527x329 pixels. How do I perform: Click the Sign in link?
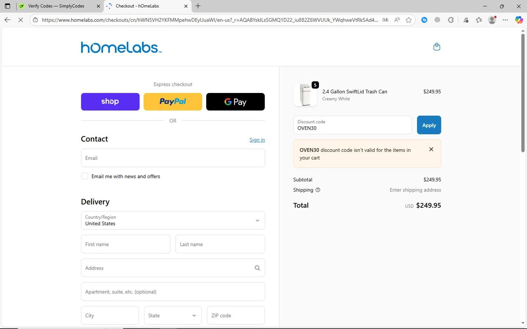[257, 140]
